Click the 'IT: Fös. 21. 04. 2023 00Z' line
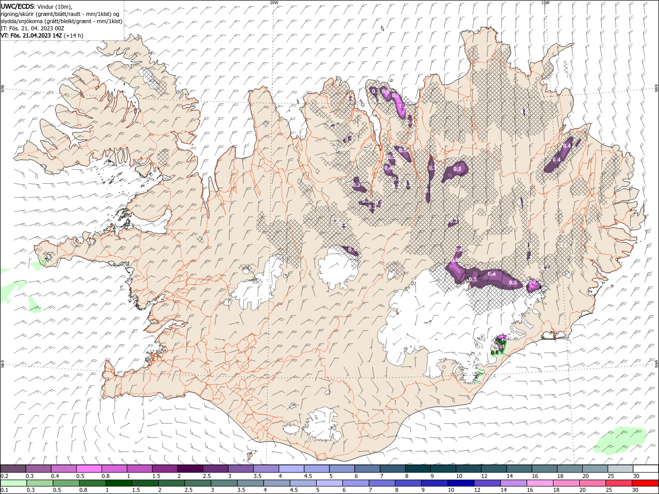The width and height of the screenshot is (659, 494). click(31, 28)
